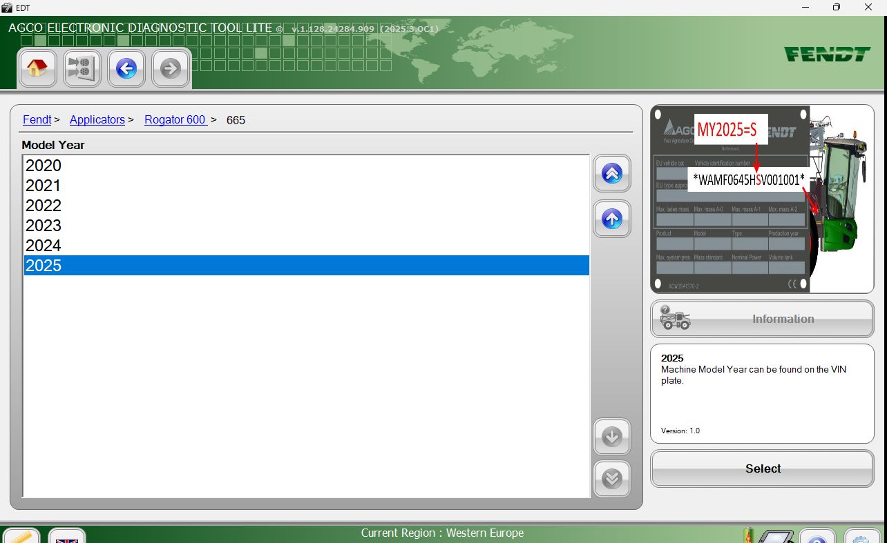Image resolution: width=887 pixels, height=543 pixels.
Task: Confirm choice with the Select button
Action: [762, 468]
